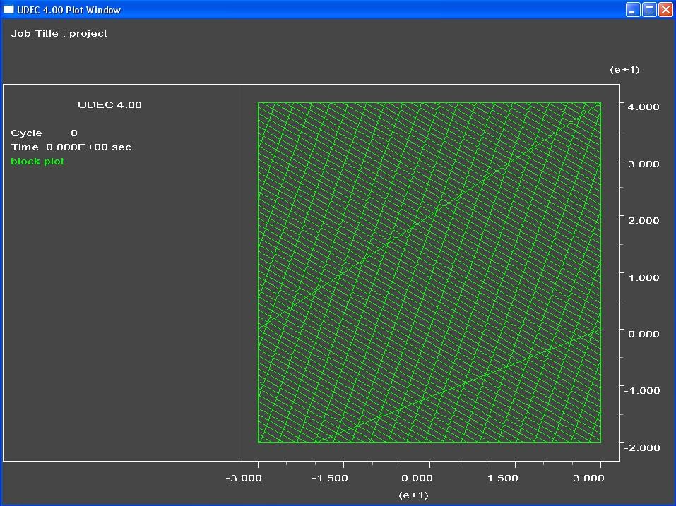
Task: Click the 1.000 vertical axis label
Action: coord(644,278)
